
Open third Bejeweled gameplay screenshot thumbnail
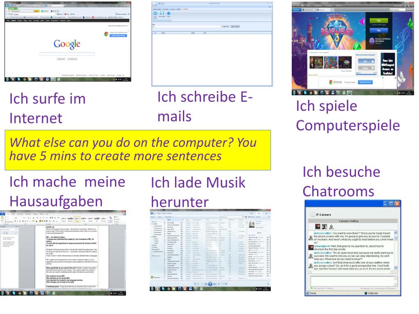(345, 63)
